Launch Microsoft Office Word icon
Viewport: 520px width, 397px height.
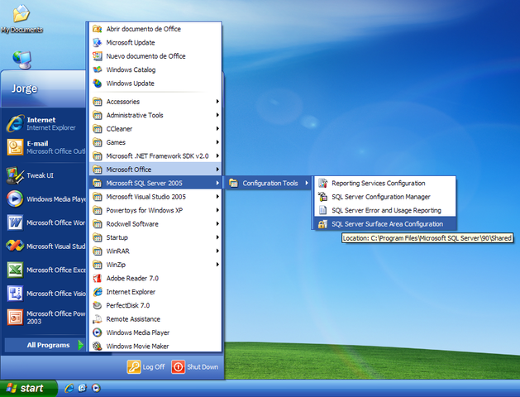coord(15,222)
